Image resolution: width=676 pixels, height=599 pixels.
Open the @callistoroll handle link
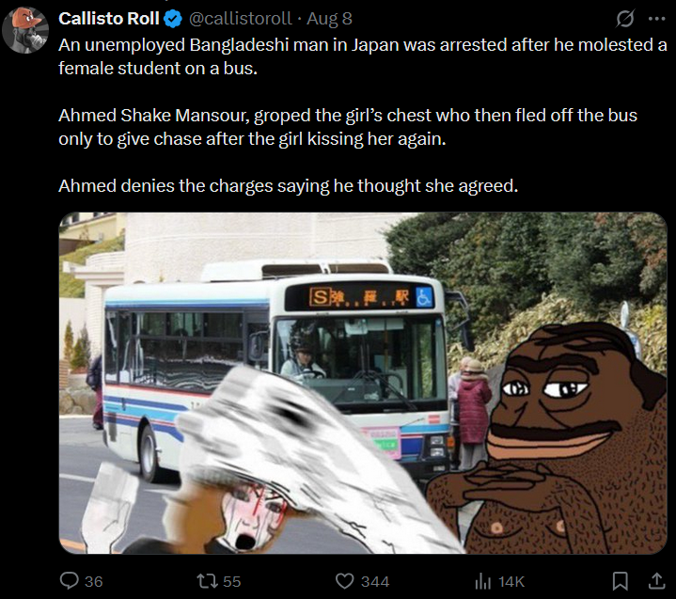(240, 19)
